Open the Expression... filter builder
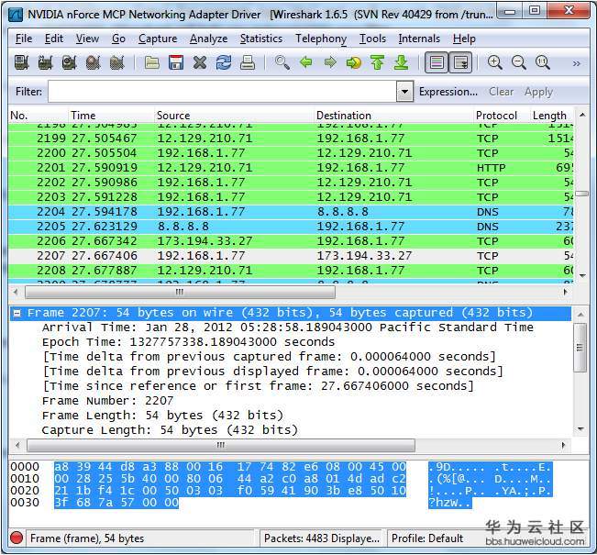 click(448, 92)
